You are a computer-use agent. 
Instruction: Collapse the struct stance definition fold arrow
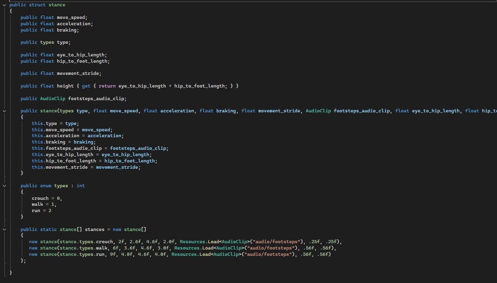[4, 5]
